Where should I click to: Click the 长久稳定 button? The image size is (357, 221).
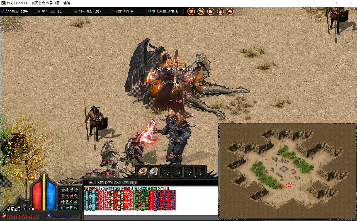[69, 196]
